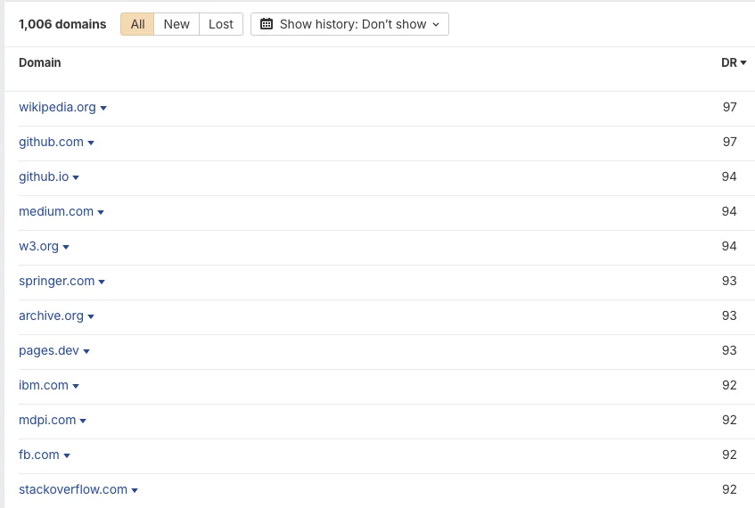Click the Domain column header
The height and width of the screenshot is (508, 755).
tap(40, 62)
